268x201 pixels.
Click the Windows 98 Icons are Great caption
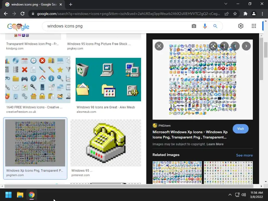106,107
